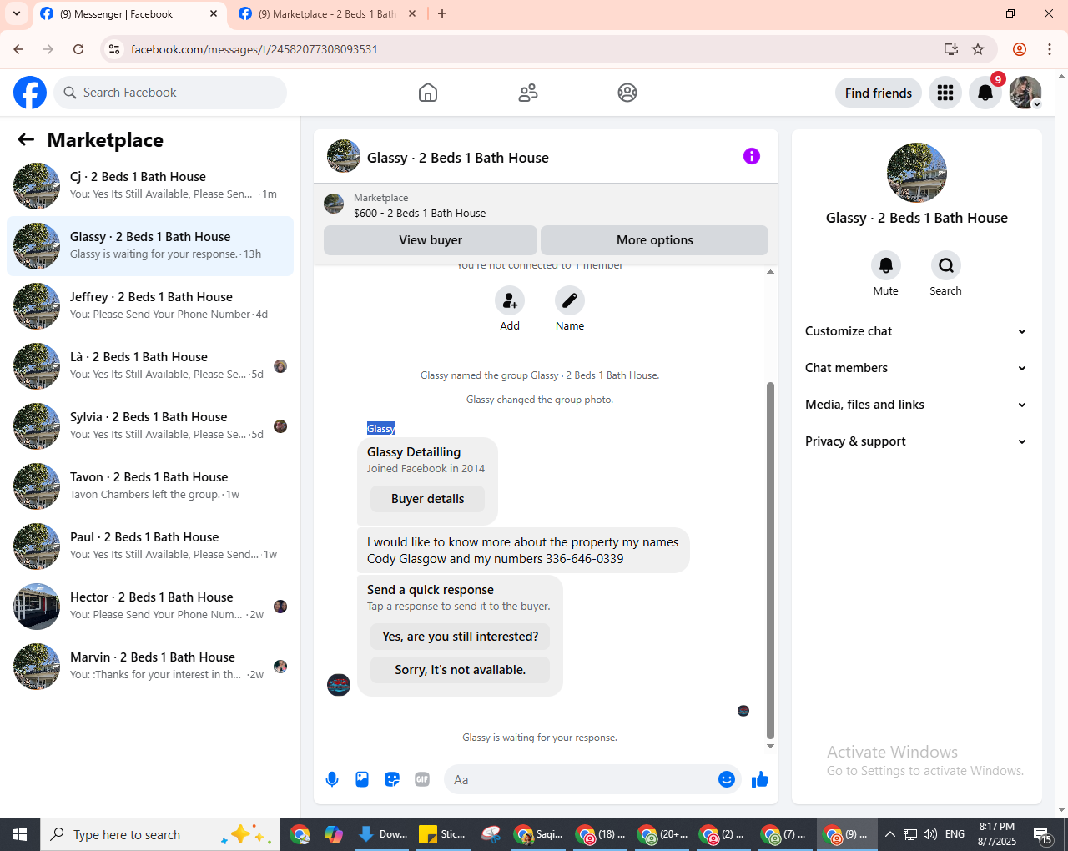This screenshot has width=1068, height=851.
Task: Open the Facebook logo home link
Action: point(30,93)
